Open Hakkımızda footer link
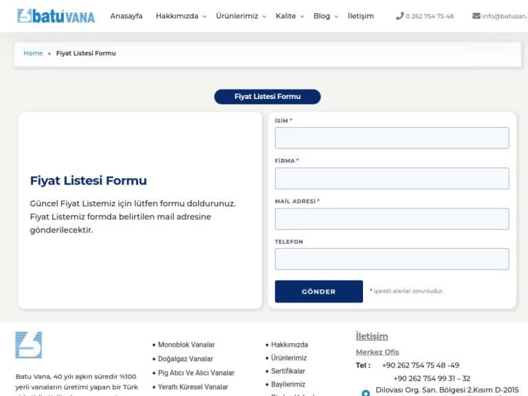The image size is (528, 396). click(289, 345)
